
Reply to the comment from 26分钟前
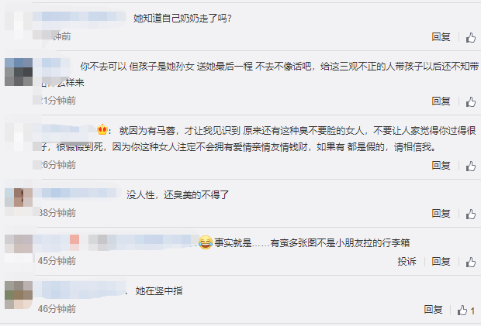tap(441, 165)
